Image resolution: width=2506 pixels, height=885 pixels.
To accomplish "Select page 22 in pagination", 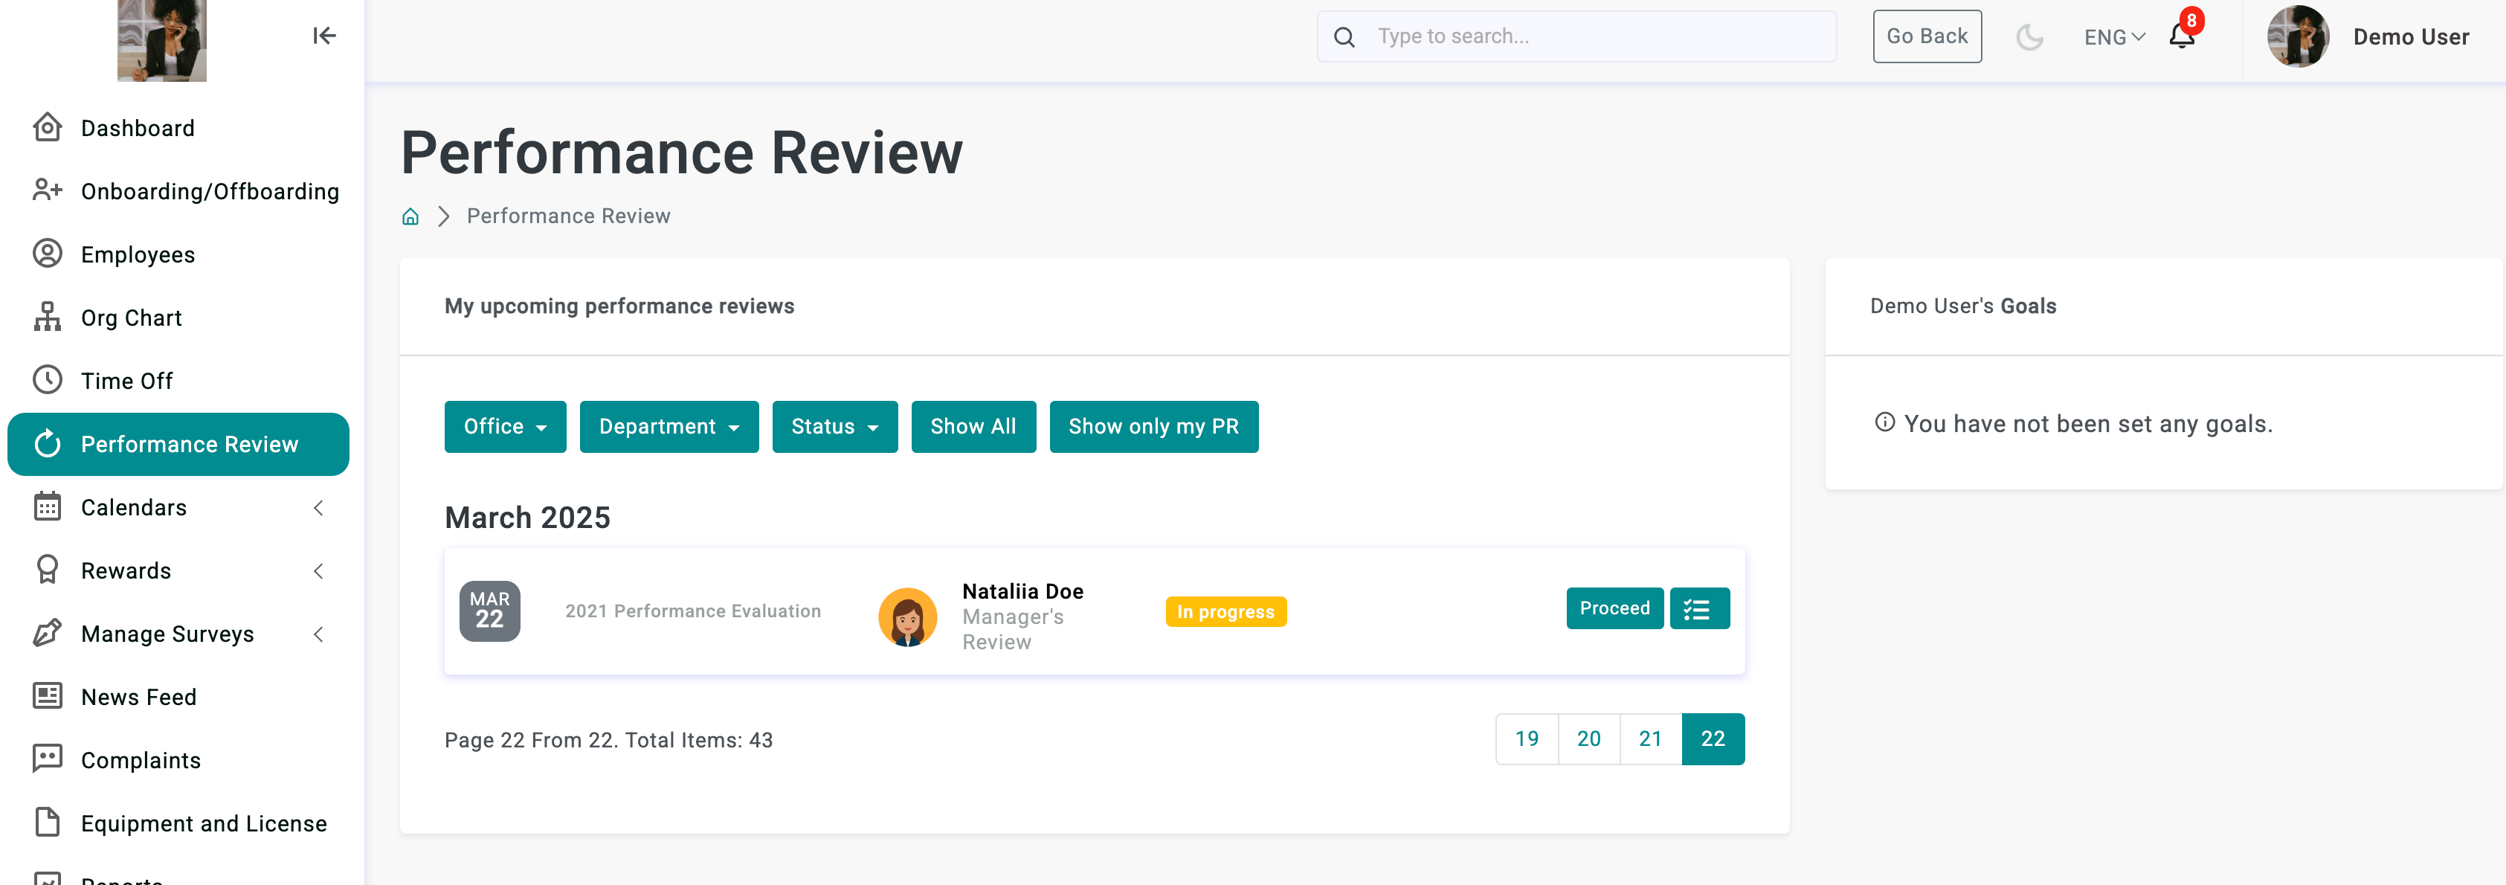I will pos(1712,739).
